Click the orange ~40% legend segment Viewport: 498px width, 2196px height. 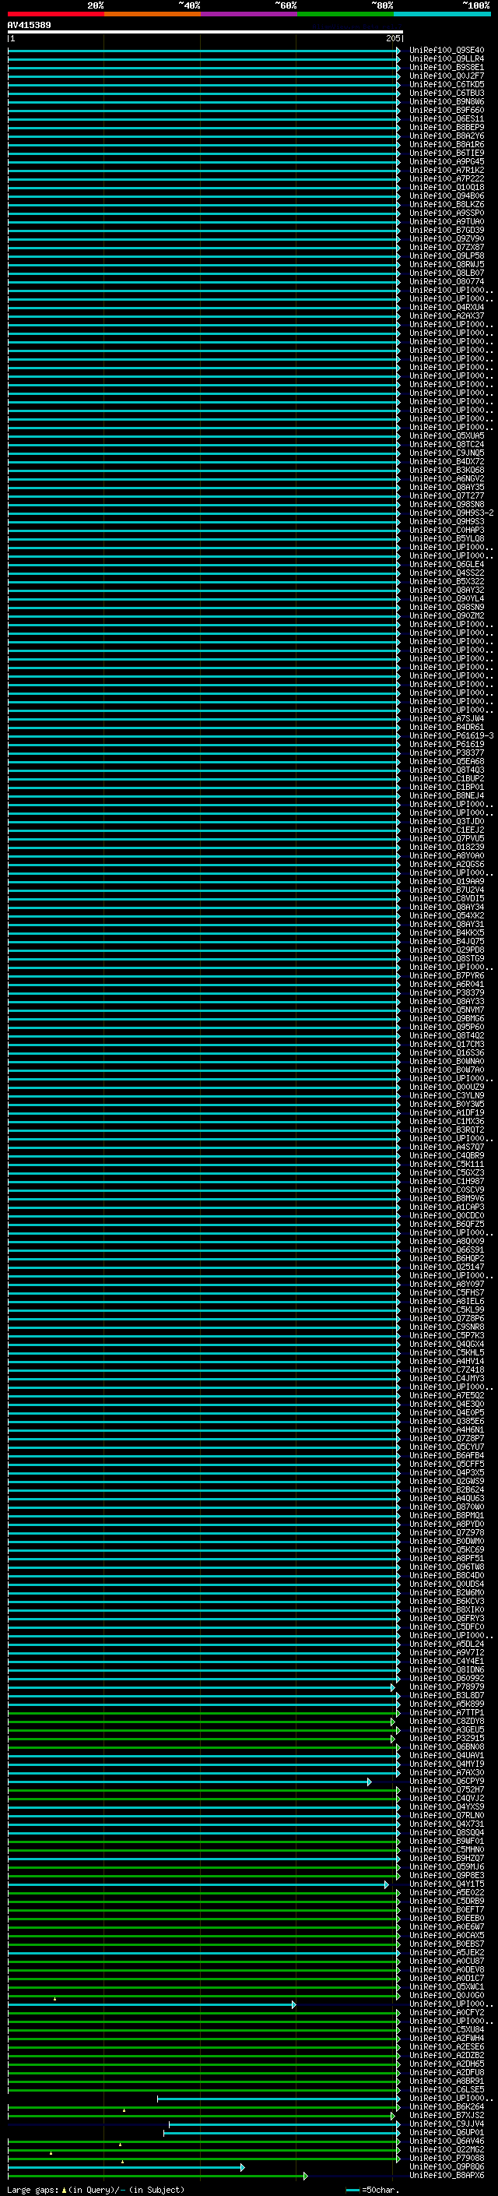pos(153,14)
